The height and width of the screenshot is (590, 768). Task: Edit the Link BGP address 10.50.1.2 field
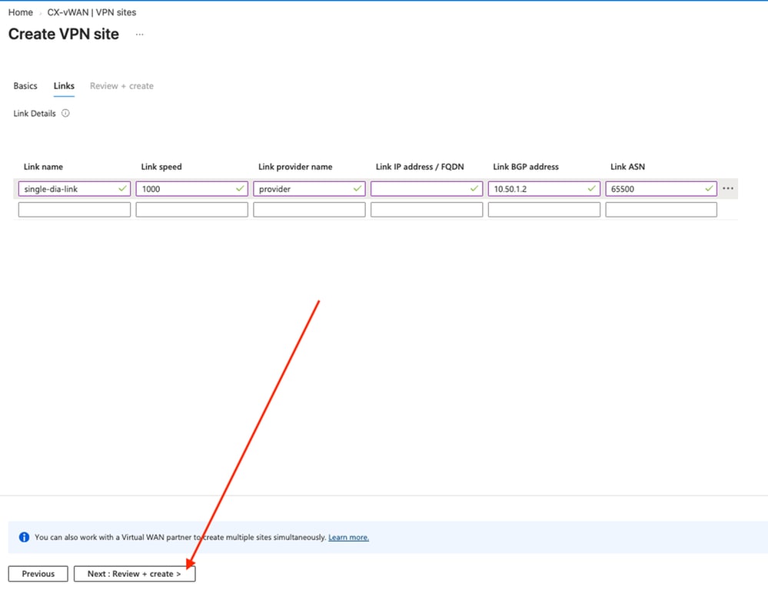[x=544, y=188]
